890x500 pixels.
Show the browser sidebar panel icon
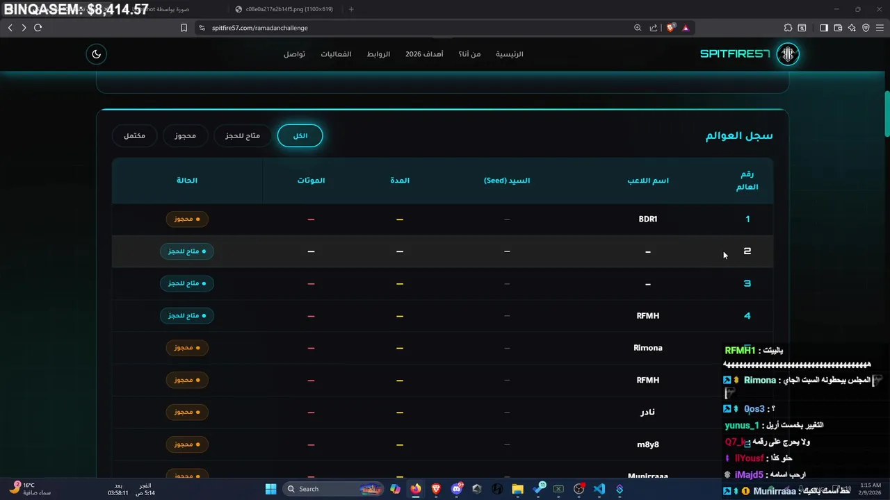(x=824, y=28)
